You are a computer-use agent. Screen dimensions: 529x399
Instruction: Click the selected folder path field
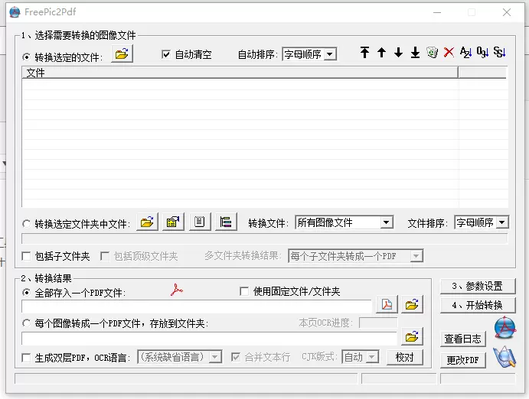pyautogui.click(x=264, y=238)
